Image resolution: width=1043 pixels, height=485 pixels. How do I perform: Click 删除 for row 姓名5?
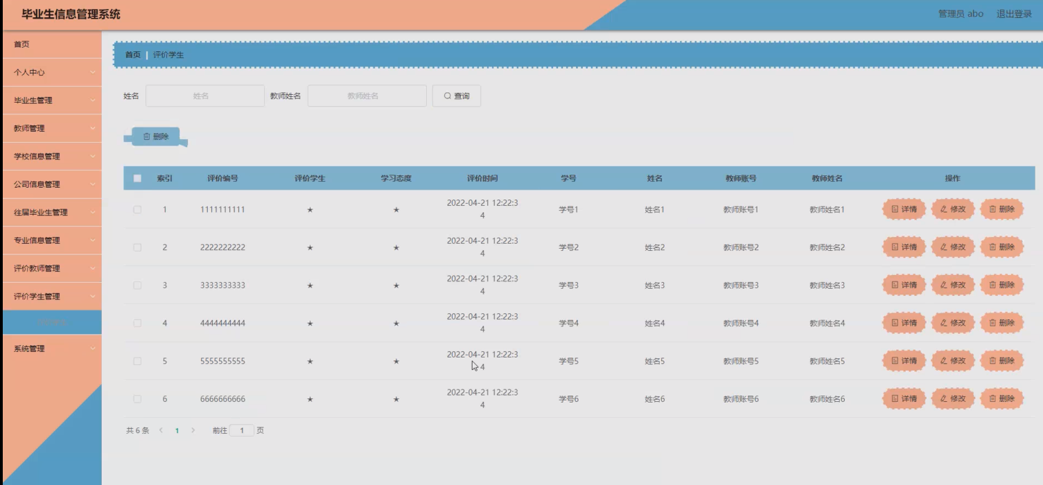[x=1002, y=361]
